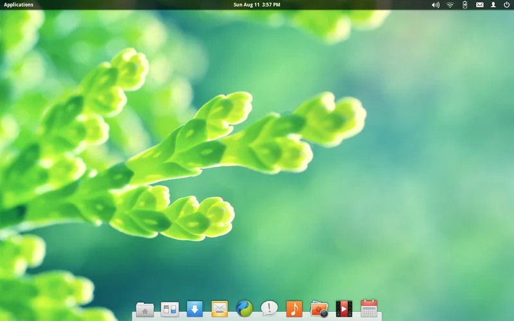Open the Photos app with camera icon
The width and height of the screenshot is (514, 321).
click(319, 309)
